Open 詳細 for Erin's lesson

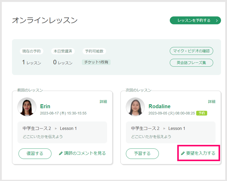103,101
